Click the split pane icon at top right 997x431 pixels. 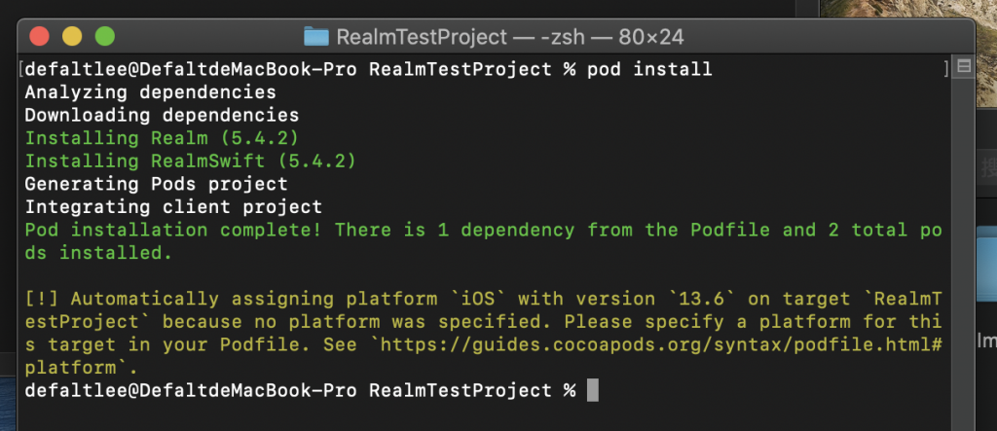tap(964, 66)
